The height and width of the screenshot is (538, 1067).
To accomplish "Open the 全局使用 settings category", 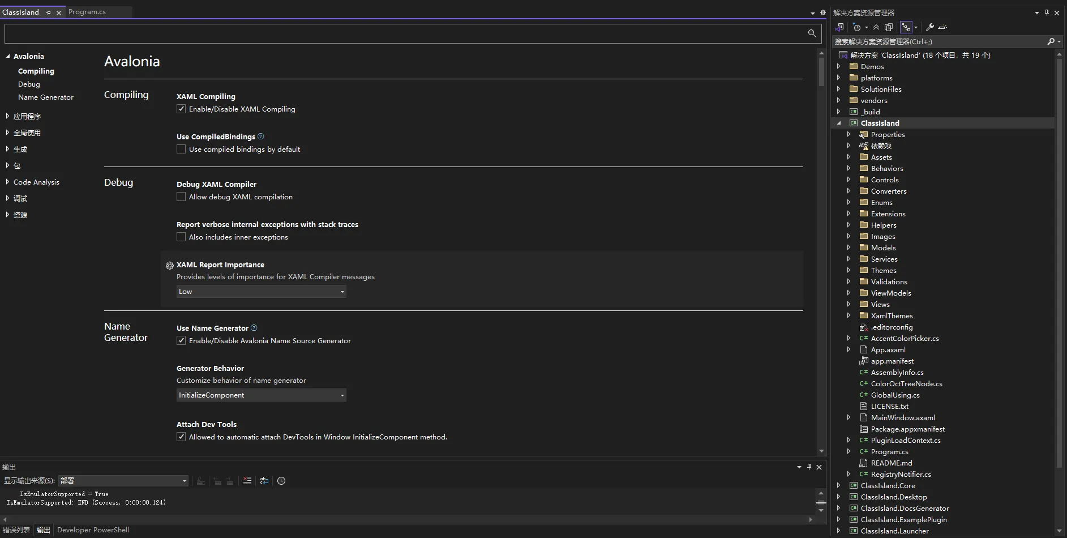I will click(x=27, y=133).
